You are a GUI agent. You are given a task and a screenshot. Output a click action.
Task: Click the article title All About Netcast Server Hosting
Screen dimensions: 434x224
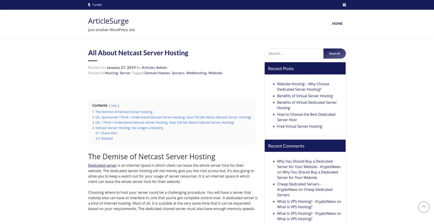pos(138,53)
